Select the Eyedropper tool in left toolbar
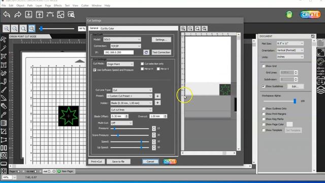This screenshot has height=183, width=325. 4,114
